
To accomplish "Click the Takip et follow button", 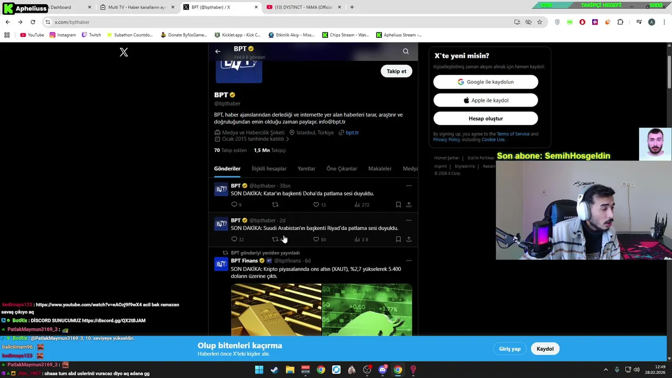I will (396, 71).
